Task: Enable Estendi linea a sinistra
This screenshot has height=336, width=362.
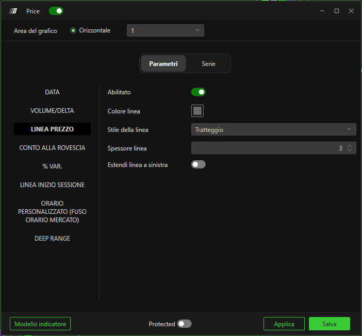Action: [x=199, y=164]
